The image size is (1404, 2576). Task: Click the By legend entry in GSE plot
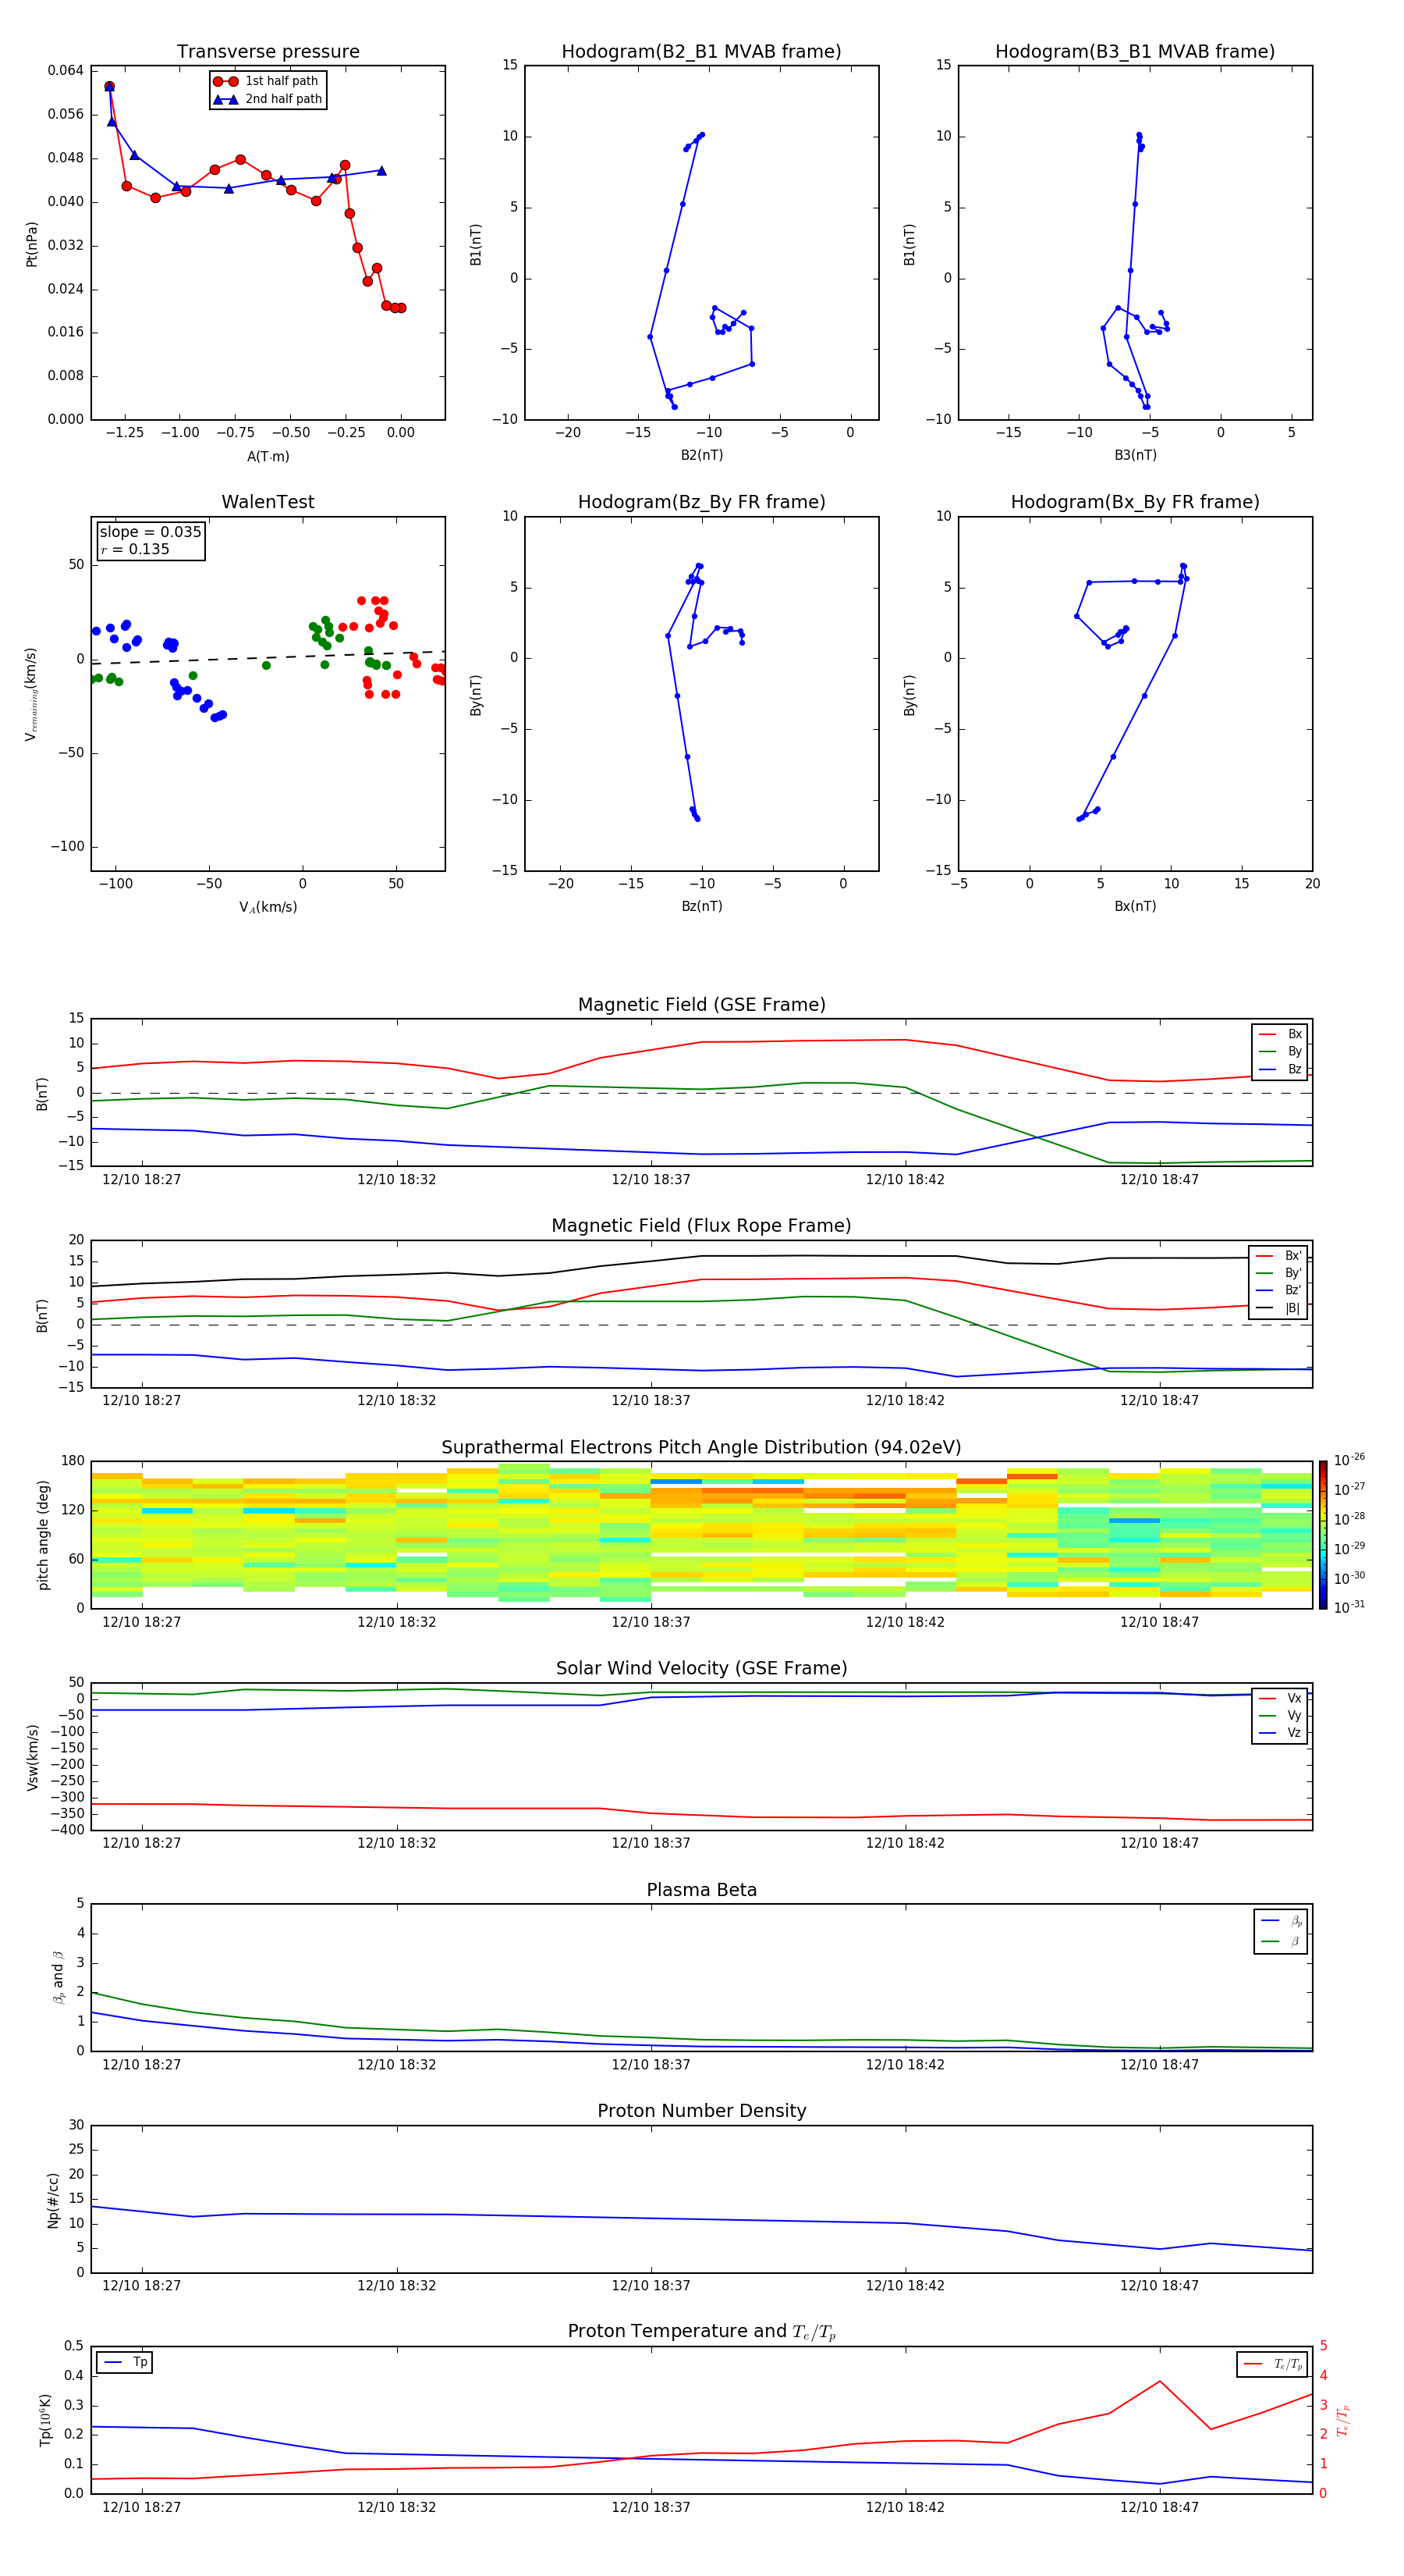coord(1281,1052)
